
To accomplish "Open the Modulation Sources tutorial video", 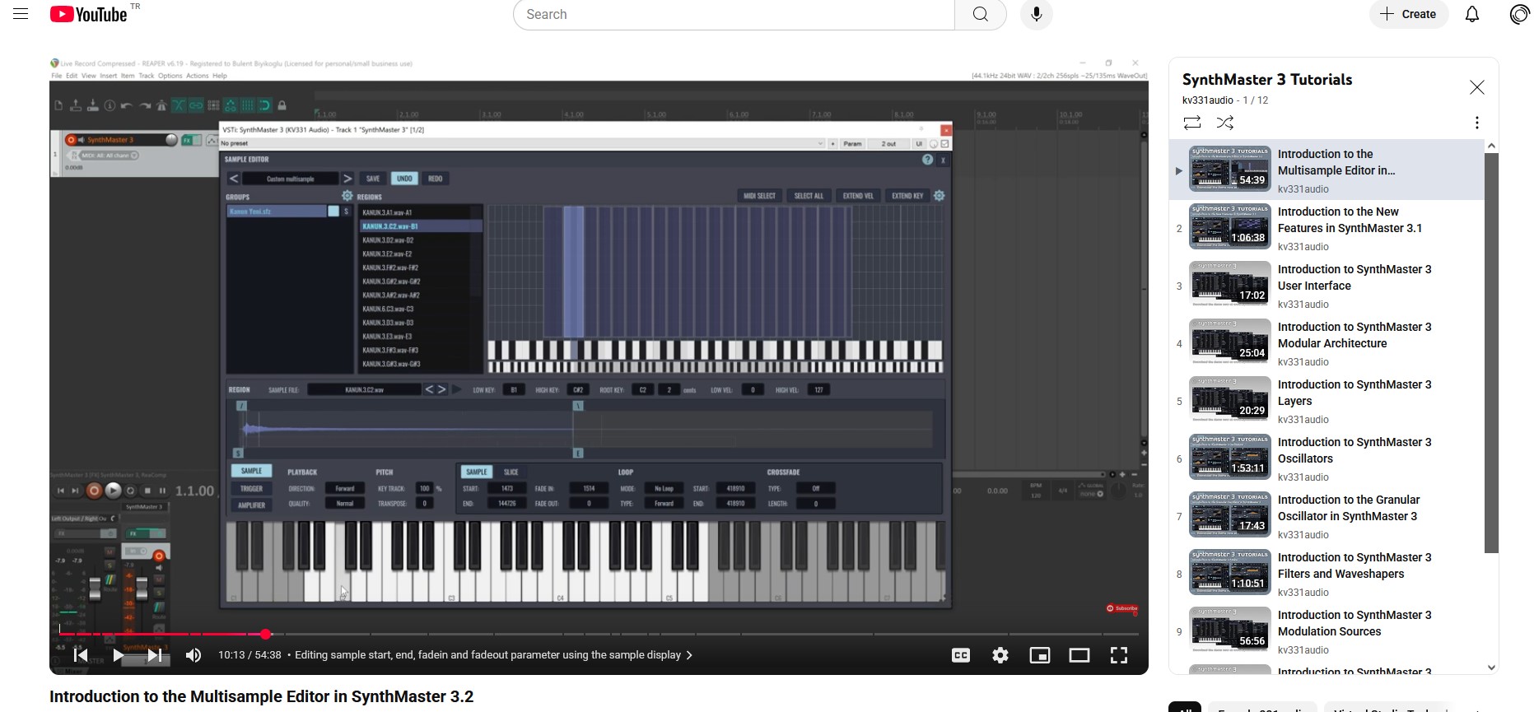I will pyautogui.click(x=1327, y=631).
